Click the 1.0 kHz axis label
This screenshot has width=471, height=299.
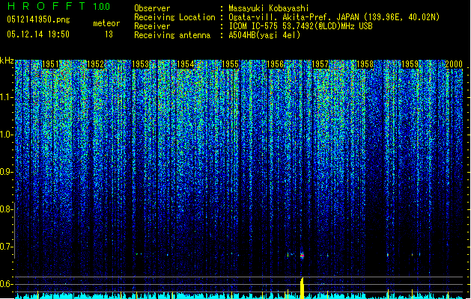pyautogui.click(x=6, y=135)
